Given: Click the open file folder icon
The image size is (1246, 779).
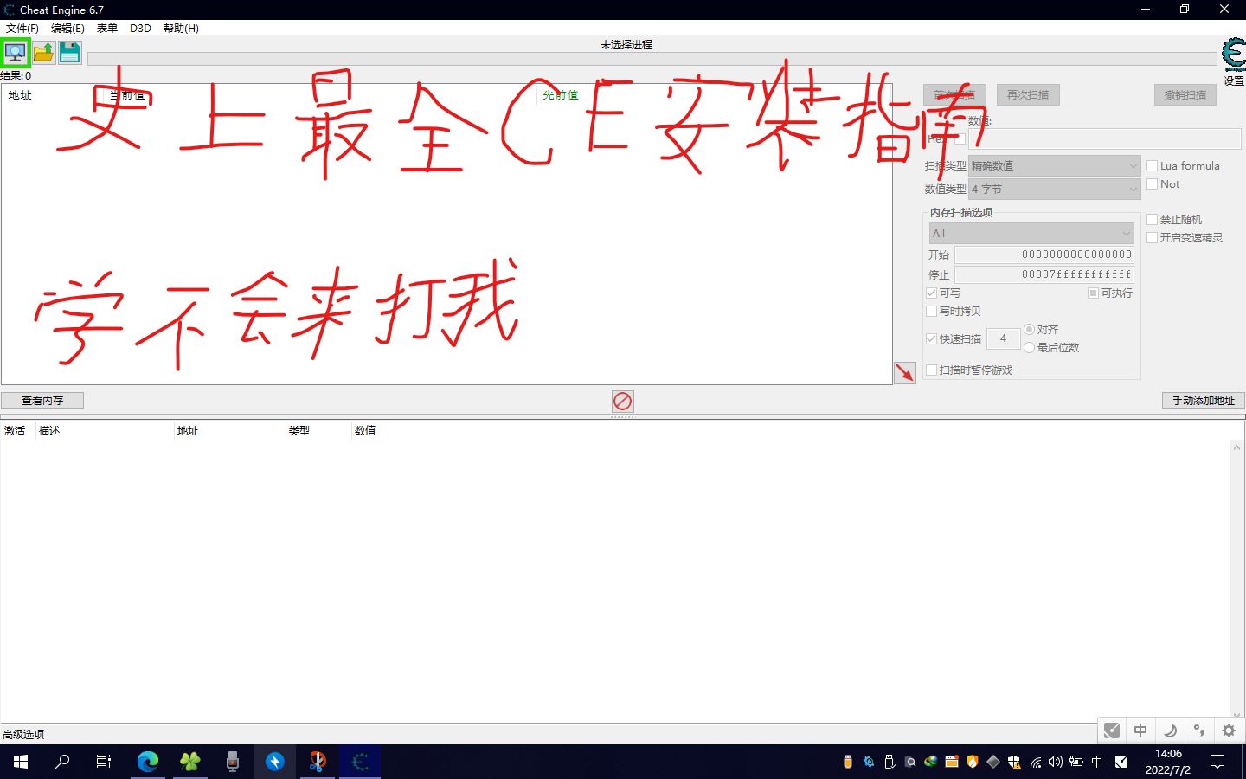Looking at the screenshot, I should [x=43, y=53].
